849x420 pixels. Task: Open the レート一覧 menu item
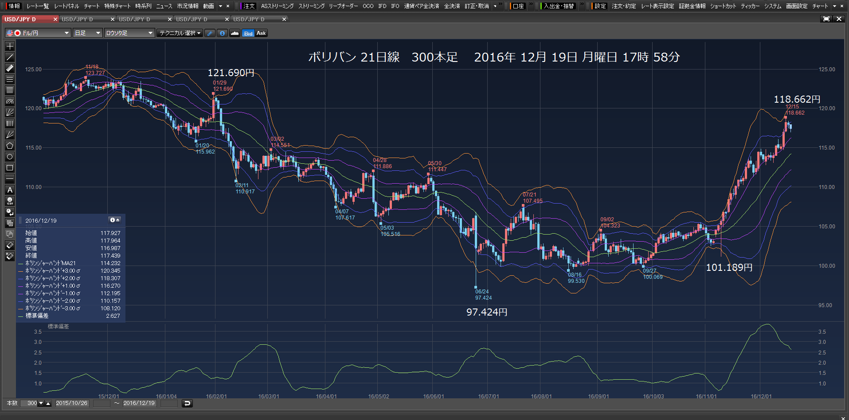pyautogui.click(x=38, y=6)
